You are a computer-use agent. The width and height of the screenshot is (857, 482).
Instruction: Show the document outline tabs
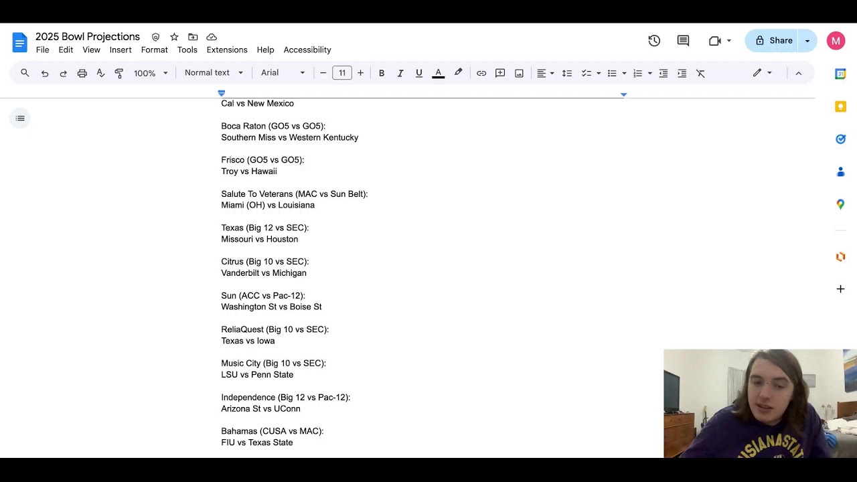click(20, 118)
